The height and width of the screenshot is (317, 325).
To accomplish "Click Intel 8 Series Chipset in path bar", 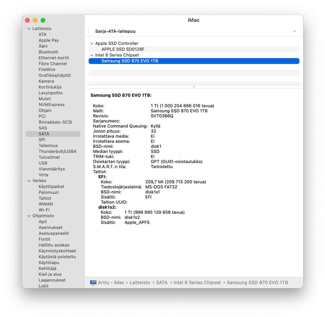I will 197,282.
